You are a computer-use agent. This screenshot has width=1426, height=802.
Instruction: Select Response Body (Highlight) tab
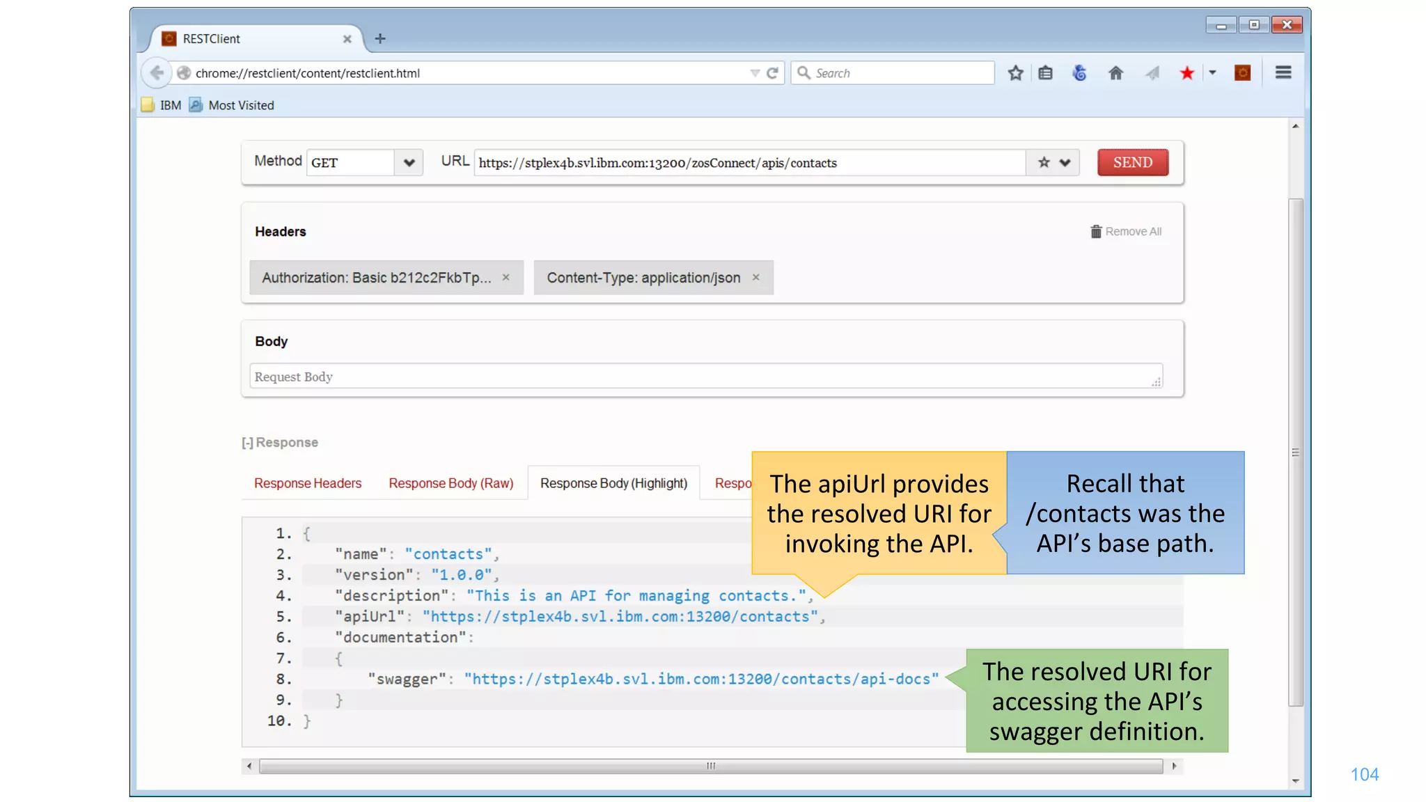613,483
